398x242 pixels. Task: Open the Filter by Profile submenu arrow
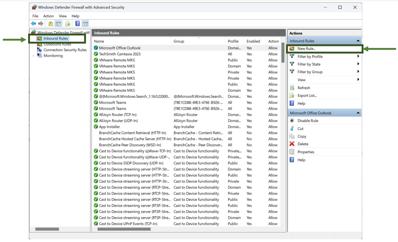tap(358, 57)
